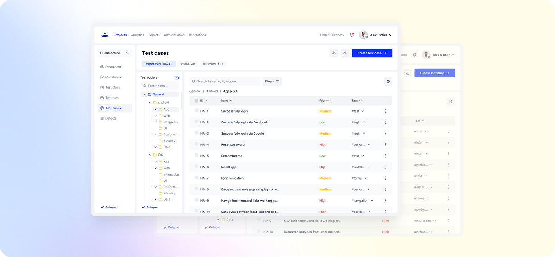The width and height of the screenshot is (555, 257).
Task: Open the kebab menu for HM-2
Action: pyautogui.click(x=385, y=122)
